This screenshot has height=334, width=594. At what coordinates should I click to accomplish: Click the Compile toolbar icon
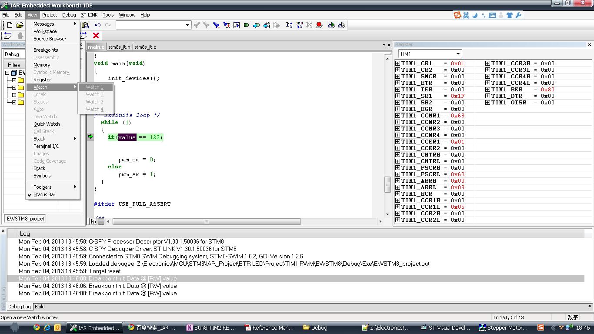[289, 25]
